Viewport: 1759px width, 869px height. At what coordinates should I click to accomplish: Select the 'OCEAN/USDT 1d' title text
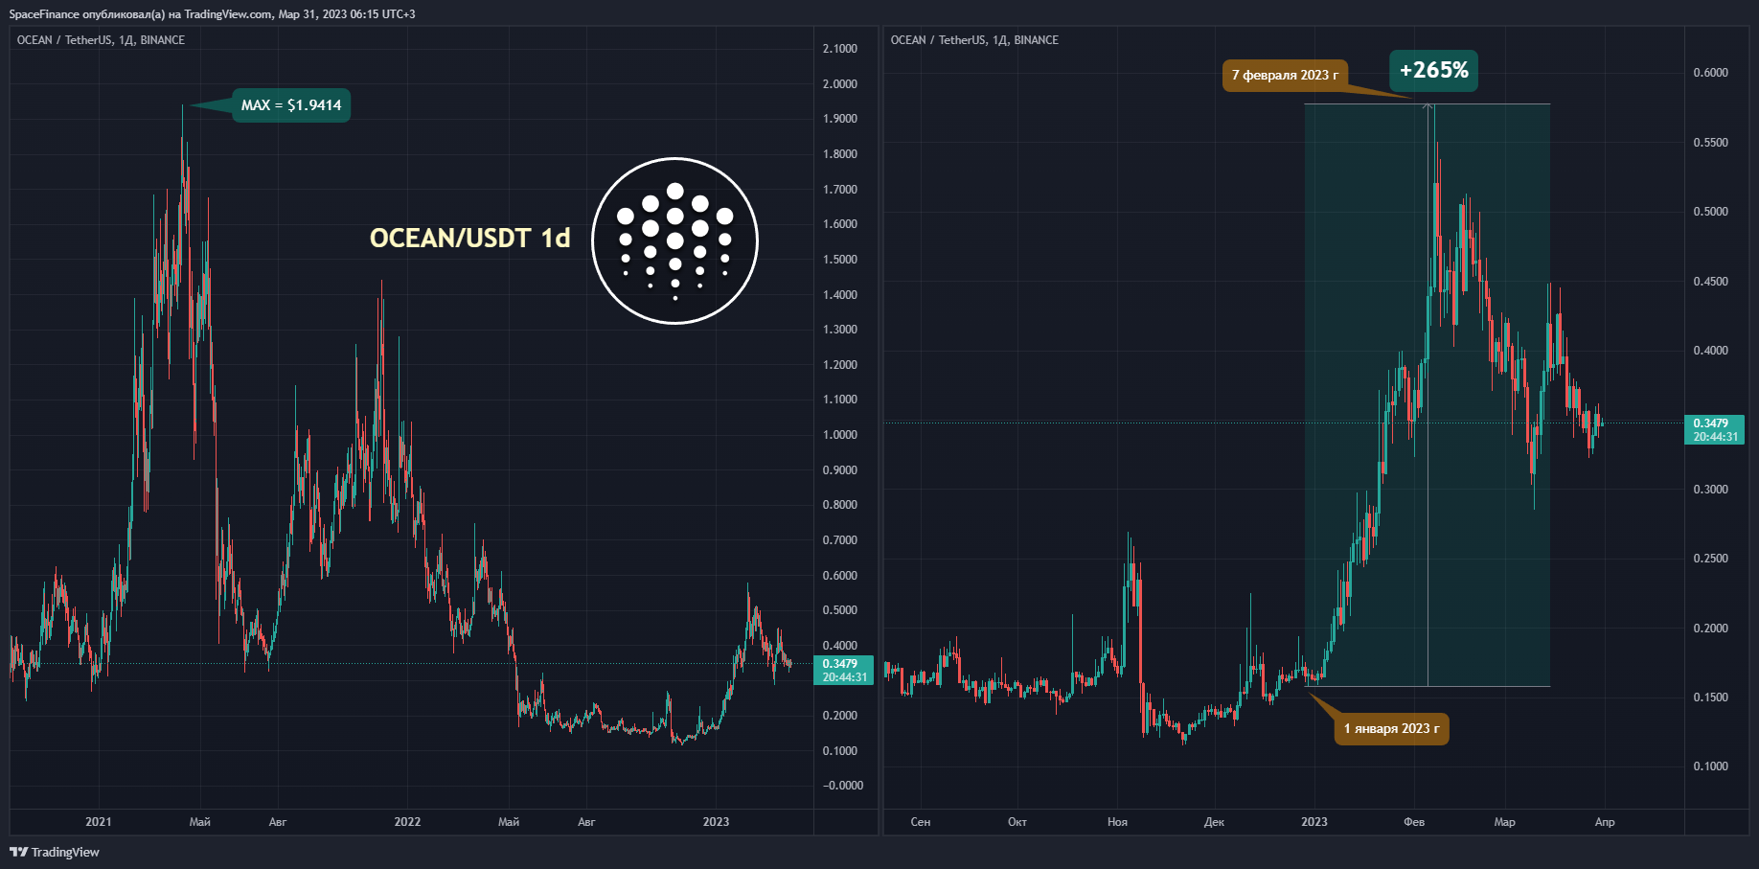tap(469, 238)
